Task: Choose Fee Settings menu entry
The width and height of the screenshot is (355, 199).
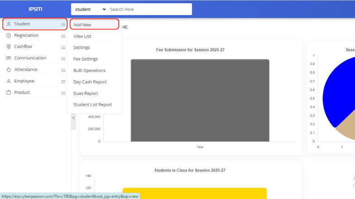Action: coord(86,59)
